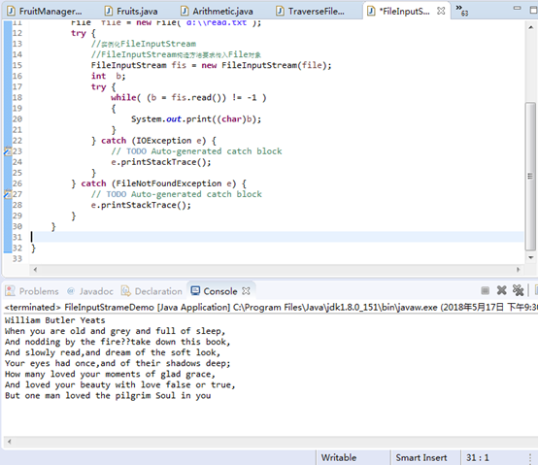The height and width of the screenshot is (465, 538).
Task: Close the FileInputS... editor tab
Action: click(441, 11)
